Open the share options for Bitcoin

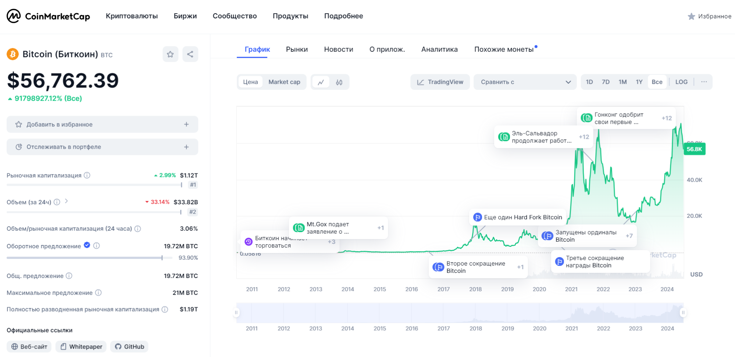coord(190,54)
